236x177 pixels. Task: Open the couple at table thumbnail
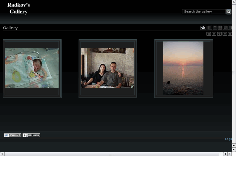107,68
